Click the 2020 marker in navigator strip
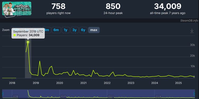The image size is (199, 99). (63, 96)
